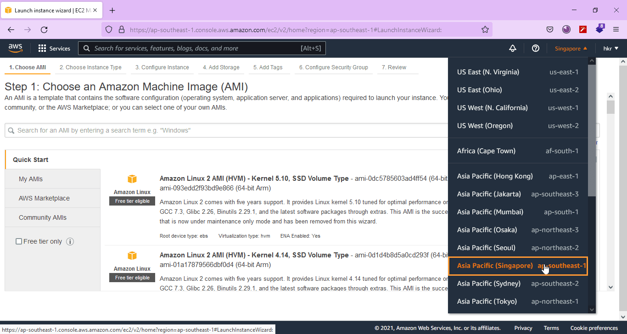The image size is (627, 334).
Task: Open a new browser tab
Action: click(x=112, y=10)
